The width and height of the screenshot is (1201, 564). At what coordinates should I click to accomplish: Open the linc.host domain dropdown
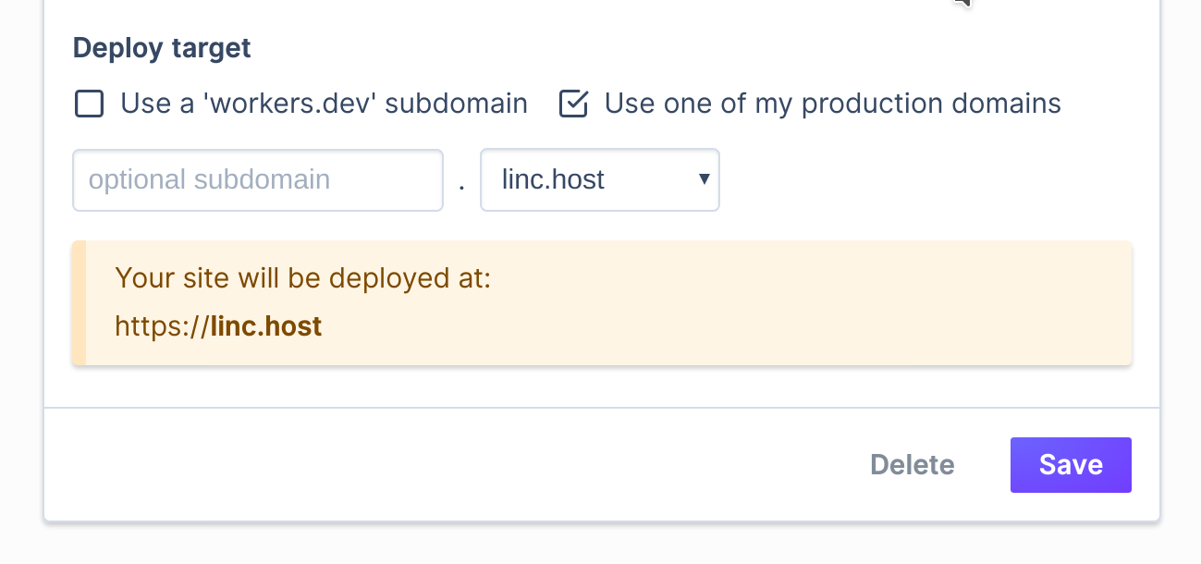point(600,179)
